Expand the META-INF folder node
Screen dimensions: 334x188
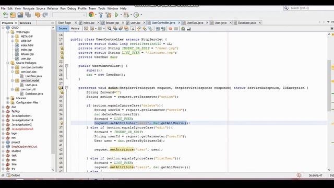(x=13, y=37)
